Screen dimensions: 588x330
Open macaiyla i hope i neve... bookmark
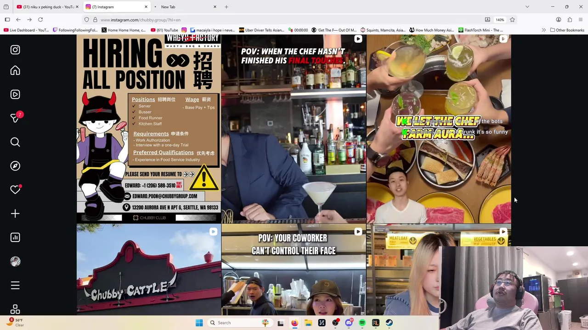[x=208, y=30]
